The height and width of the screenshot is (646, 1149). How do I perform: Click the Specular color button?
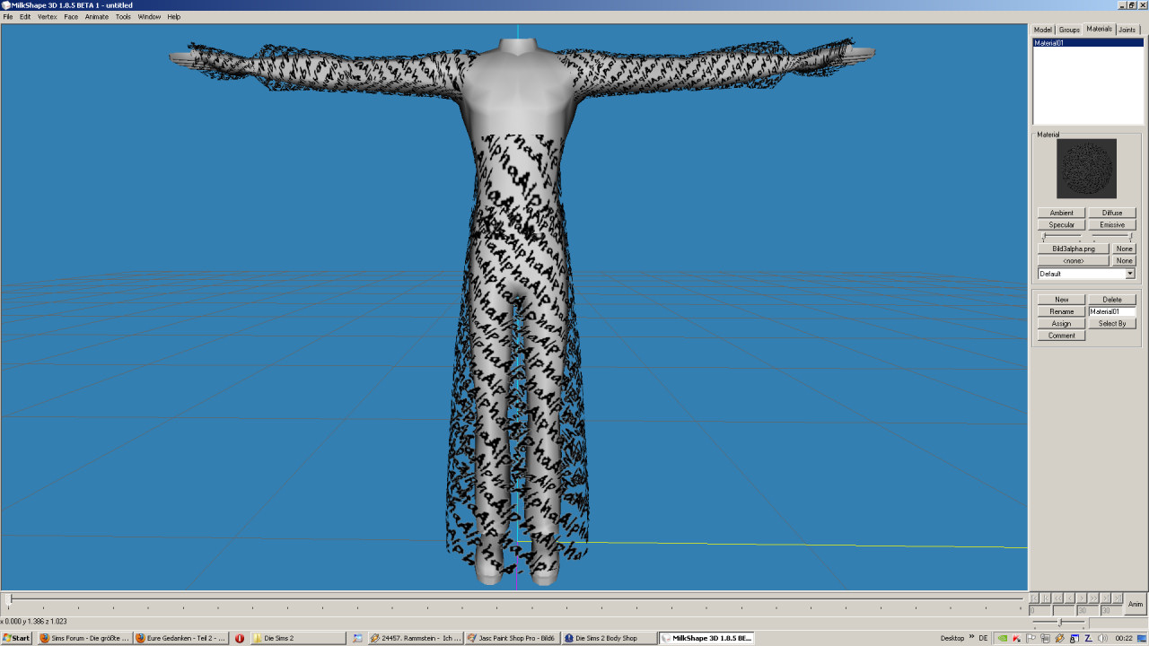[x=1062, y=224]
